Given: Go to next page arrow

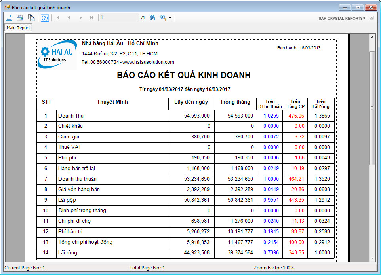Looking at the screenshot, I should pyautogui.click(x=80, y=18).
